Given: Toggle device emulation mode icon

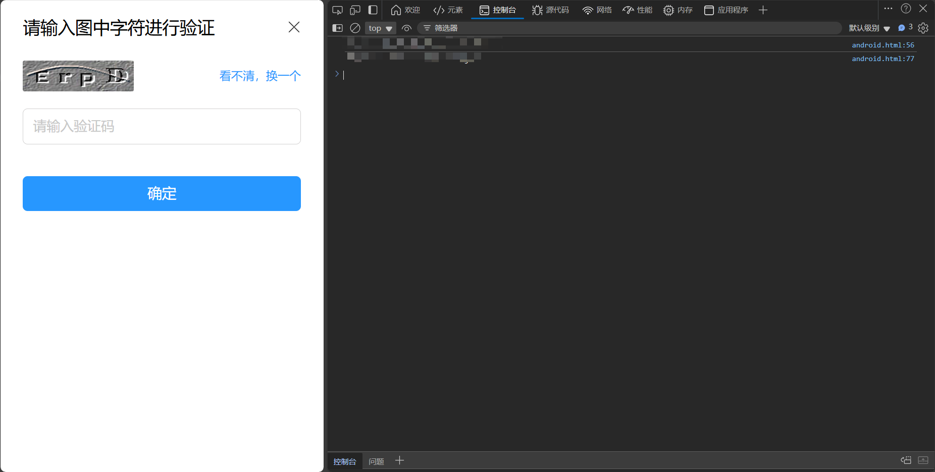Looking at the screenshot, I should (355, 10).
